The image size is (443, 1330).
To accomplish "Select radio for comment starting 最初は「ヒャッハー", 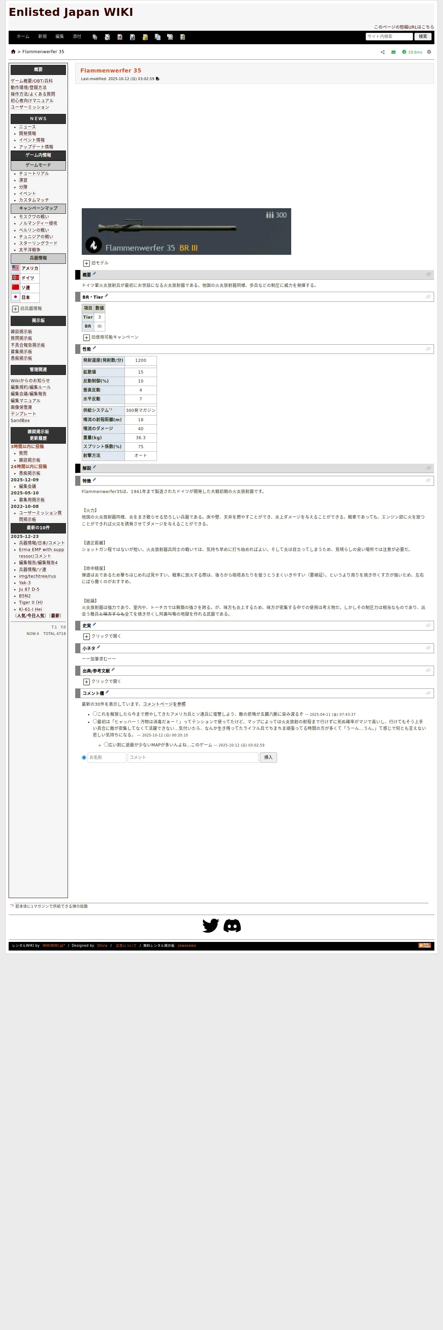I will (95, 721).
